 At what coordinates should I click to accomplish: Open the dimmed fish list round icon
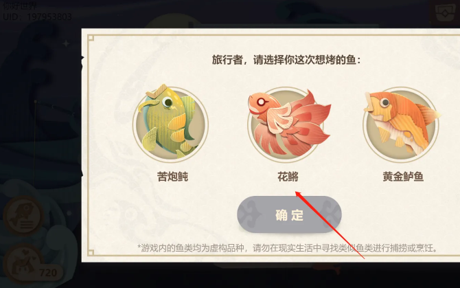24,217
